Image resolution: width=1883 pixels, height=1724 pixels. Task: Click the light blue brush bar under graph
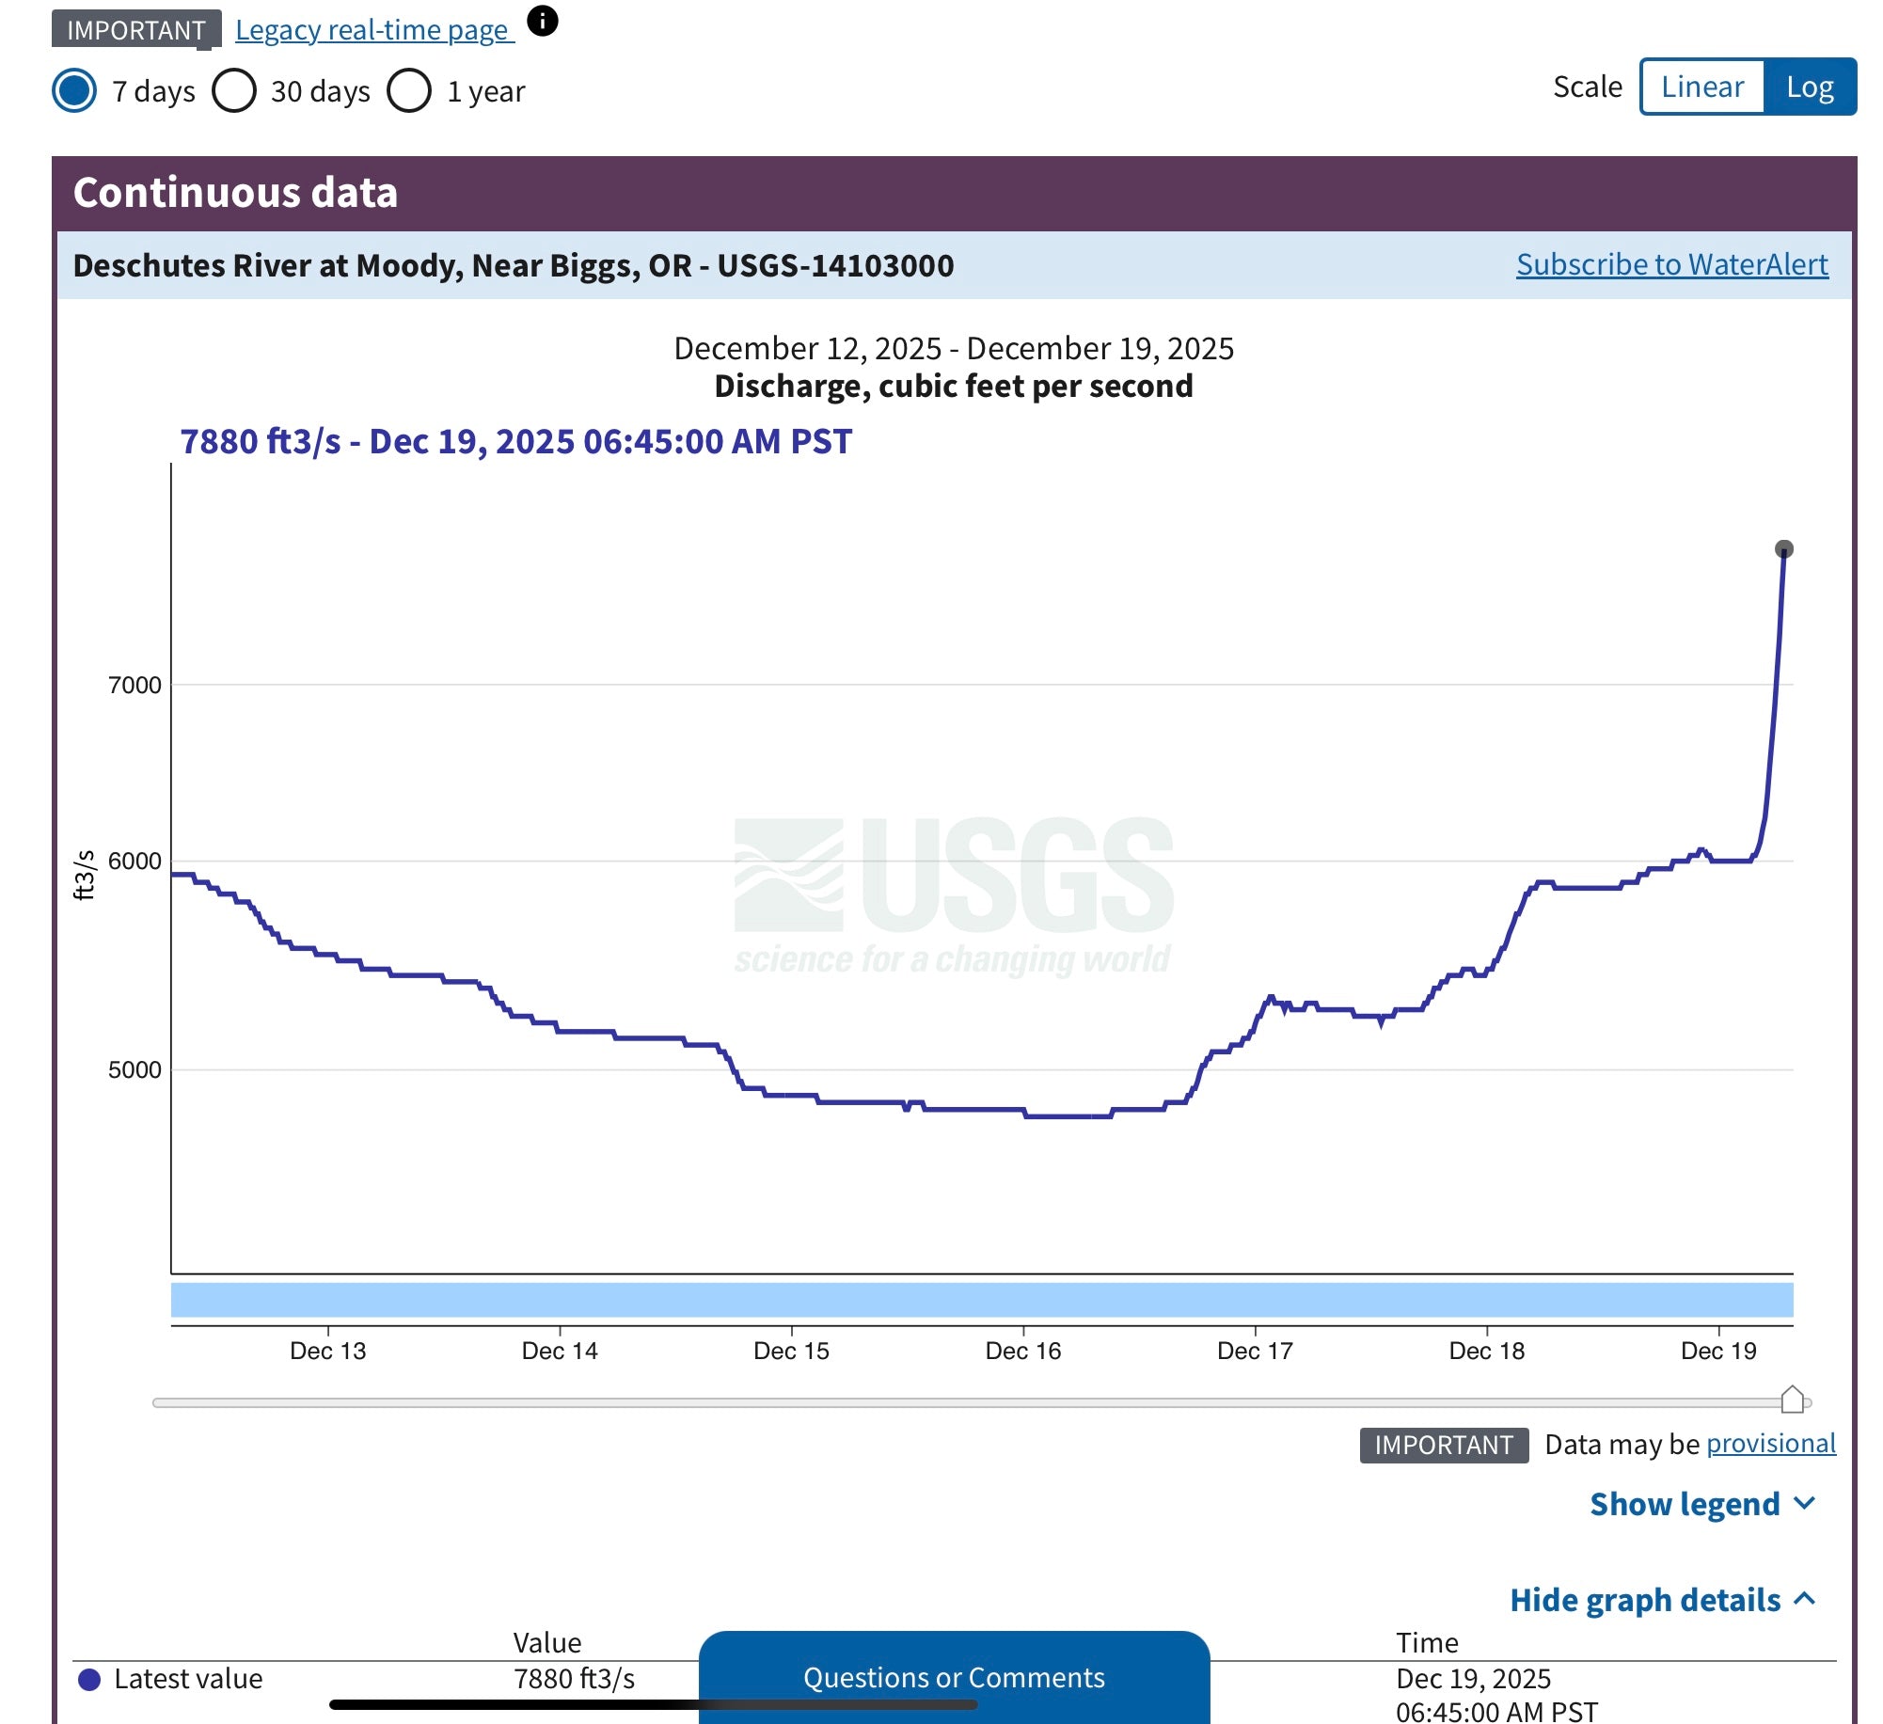click(981, 1300)
